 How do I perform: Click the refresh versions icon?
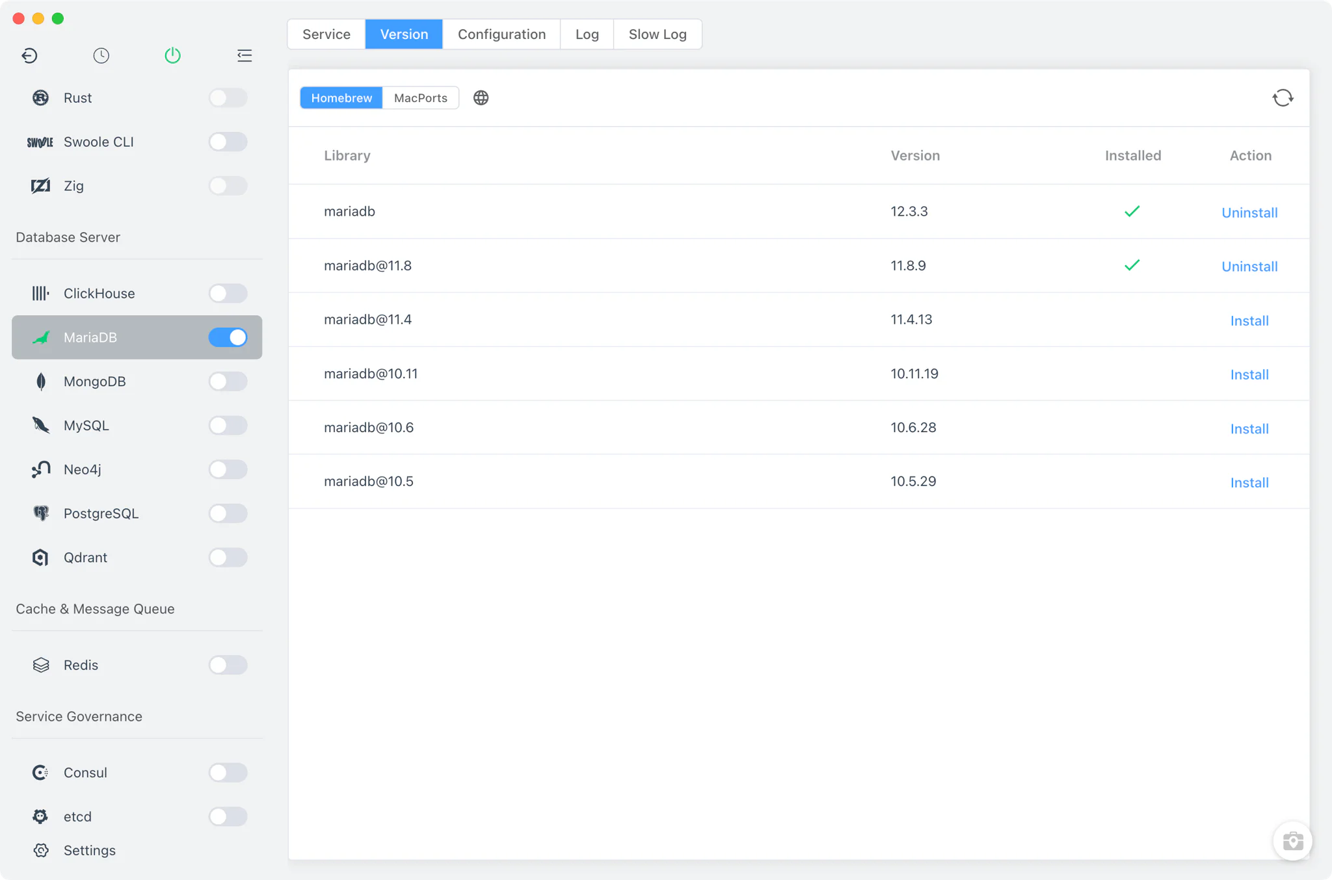coord(1283,97)
